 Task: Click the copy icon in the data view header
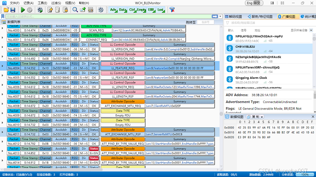[x=249, y=117]
